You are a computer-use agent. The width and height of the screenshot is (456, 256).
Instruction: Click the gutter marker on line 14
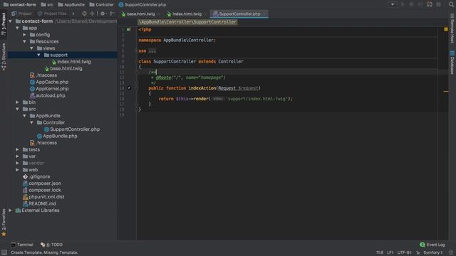(x=129, y=88)
